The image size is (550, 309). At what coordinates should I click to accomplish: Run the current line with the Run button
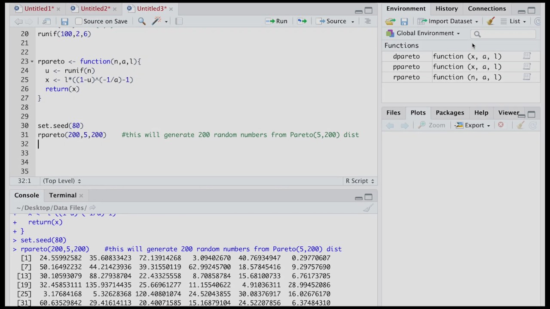276,21
